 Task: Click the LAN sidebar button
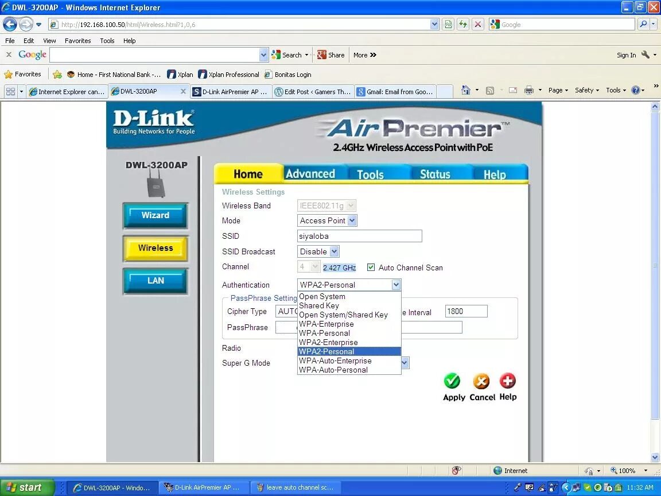[155, 281]
